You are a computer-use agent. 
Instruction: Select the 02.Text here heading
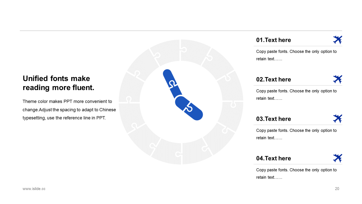pos(273,79)
